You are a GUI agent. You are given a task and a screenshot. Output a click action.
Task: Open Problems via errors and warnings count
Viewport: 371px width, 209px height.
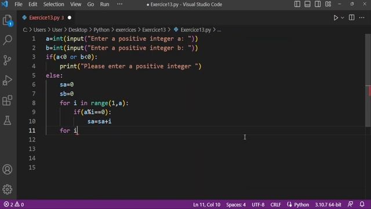pyautogui.click(x=14, y=204)
